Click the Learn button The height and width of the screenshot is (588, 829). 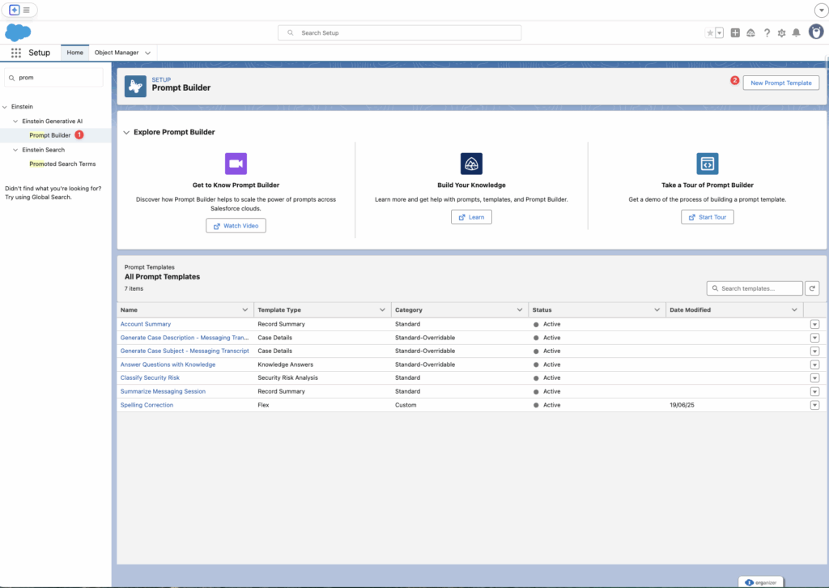pyautogui.click(x=472, y=217)
